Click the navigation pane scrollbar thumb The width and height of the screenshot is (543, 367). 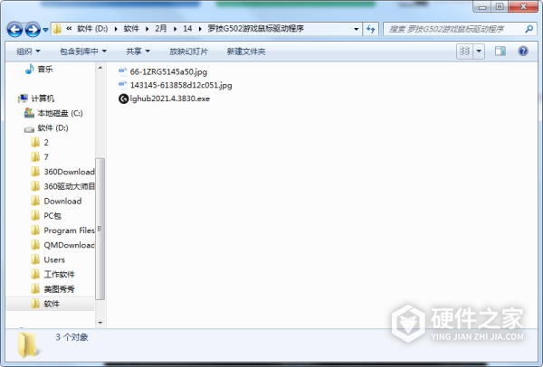pyautogui.click(x=100, y=229)
